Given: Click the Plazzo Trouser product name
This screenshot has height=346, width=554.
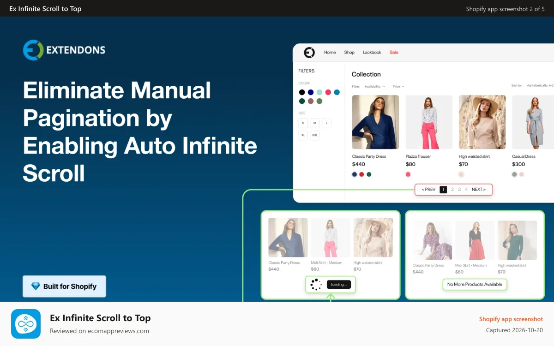Looking at the screenshot, I should [418, 157].
